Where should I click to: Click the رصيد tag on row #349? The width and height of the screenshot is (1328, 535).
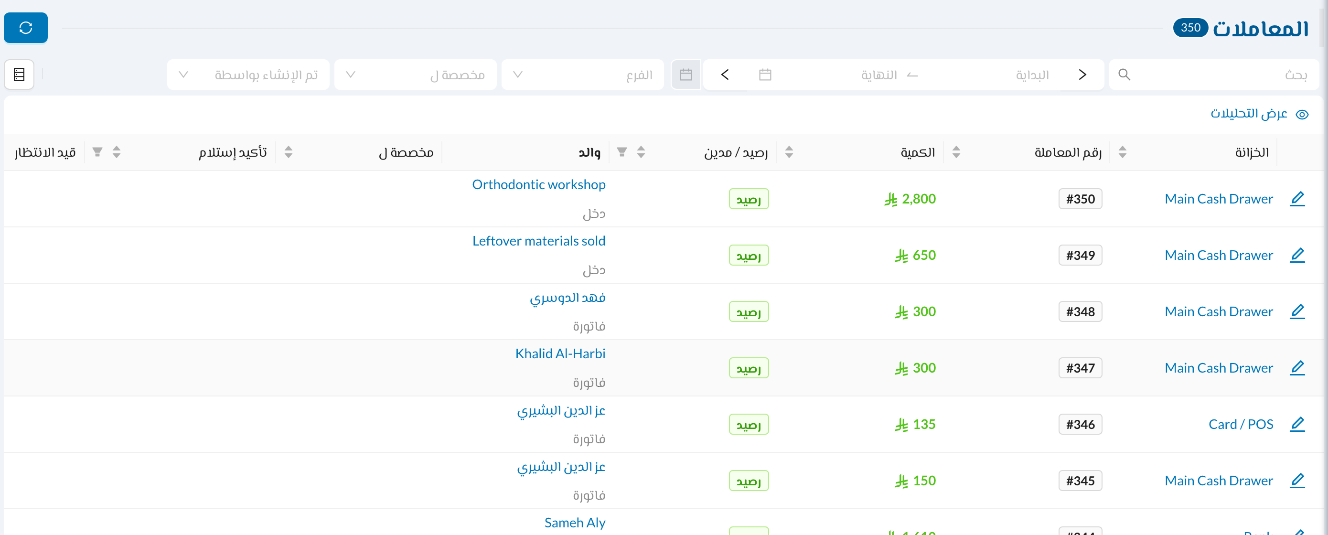[749, 255]
